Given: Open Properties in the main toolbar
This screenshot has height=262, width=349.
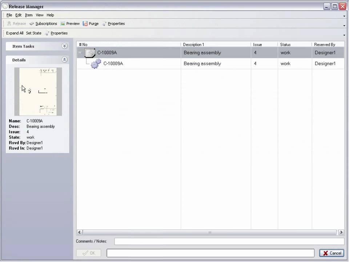Looking at the screenshot, I should [x=113, y=24].
